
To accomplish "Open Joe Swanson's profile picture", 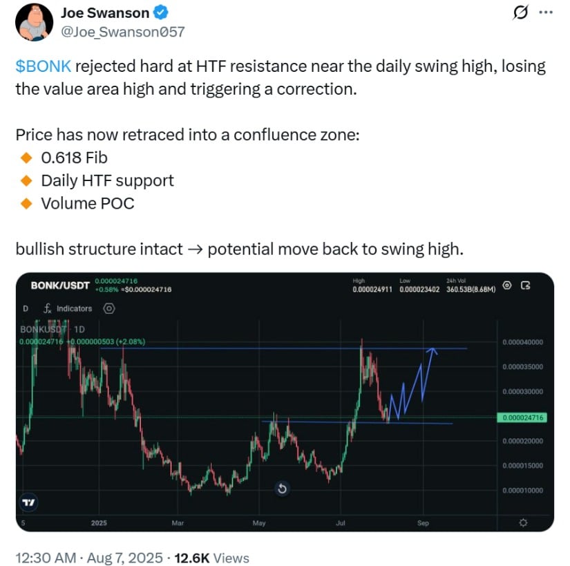I will tap(34, 22).
